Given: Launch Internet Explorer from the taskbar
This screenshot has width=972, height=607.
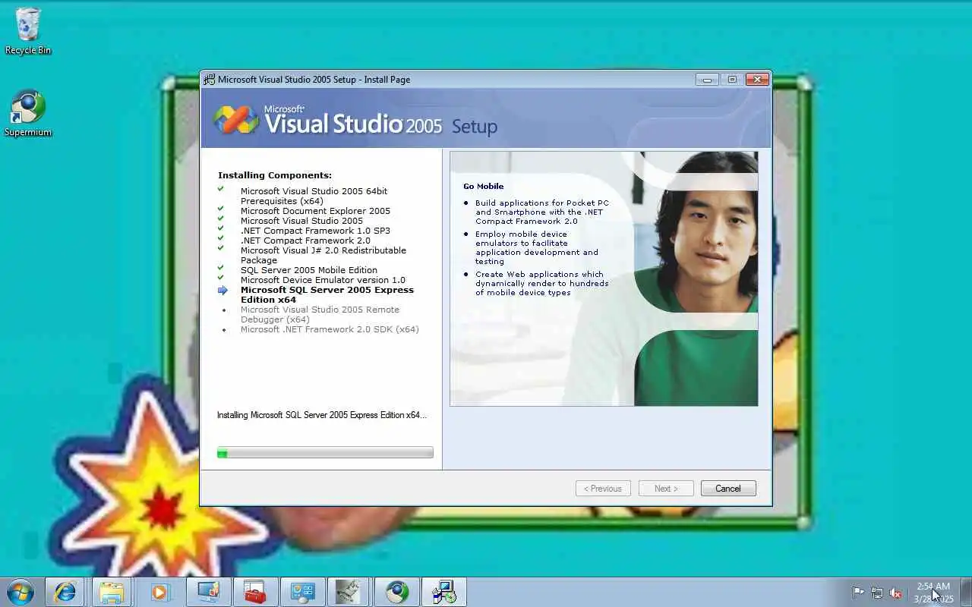Looking at the screenshot, I should point(65,592).
